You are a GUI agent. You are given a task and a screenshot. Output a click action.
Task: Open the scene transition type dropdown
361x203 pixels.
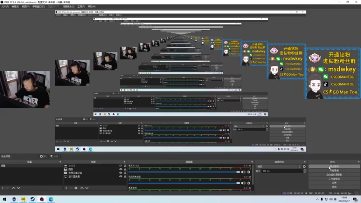[279, 166]
